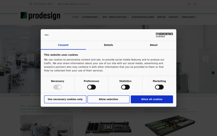
Task: Click Allow all cookies button
Action: 152,99
